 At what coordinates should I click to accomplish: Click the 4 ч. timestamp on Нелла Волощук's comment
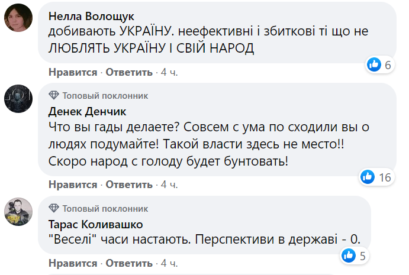(169, 72)
